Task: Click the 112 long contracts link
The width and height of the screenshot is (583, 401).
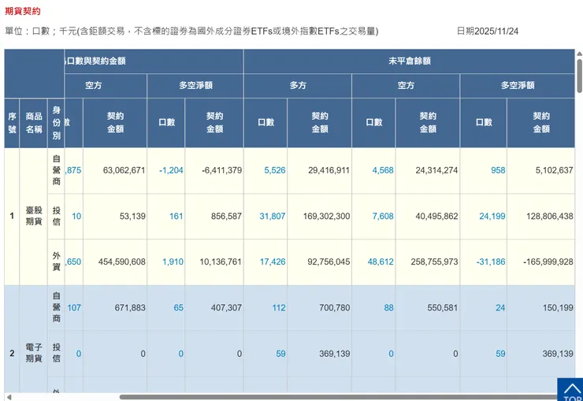Action: point(278,308)
